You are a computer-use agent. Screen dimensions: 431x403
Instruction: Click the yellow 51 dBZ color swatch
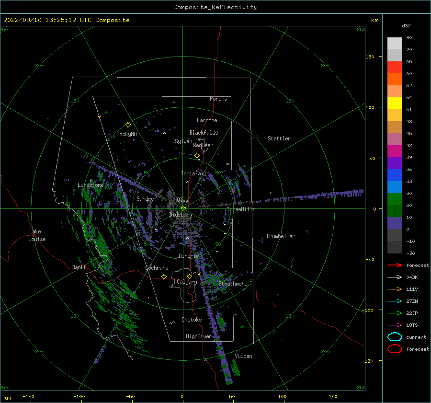click(x=395, y=104)
